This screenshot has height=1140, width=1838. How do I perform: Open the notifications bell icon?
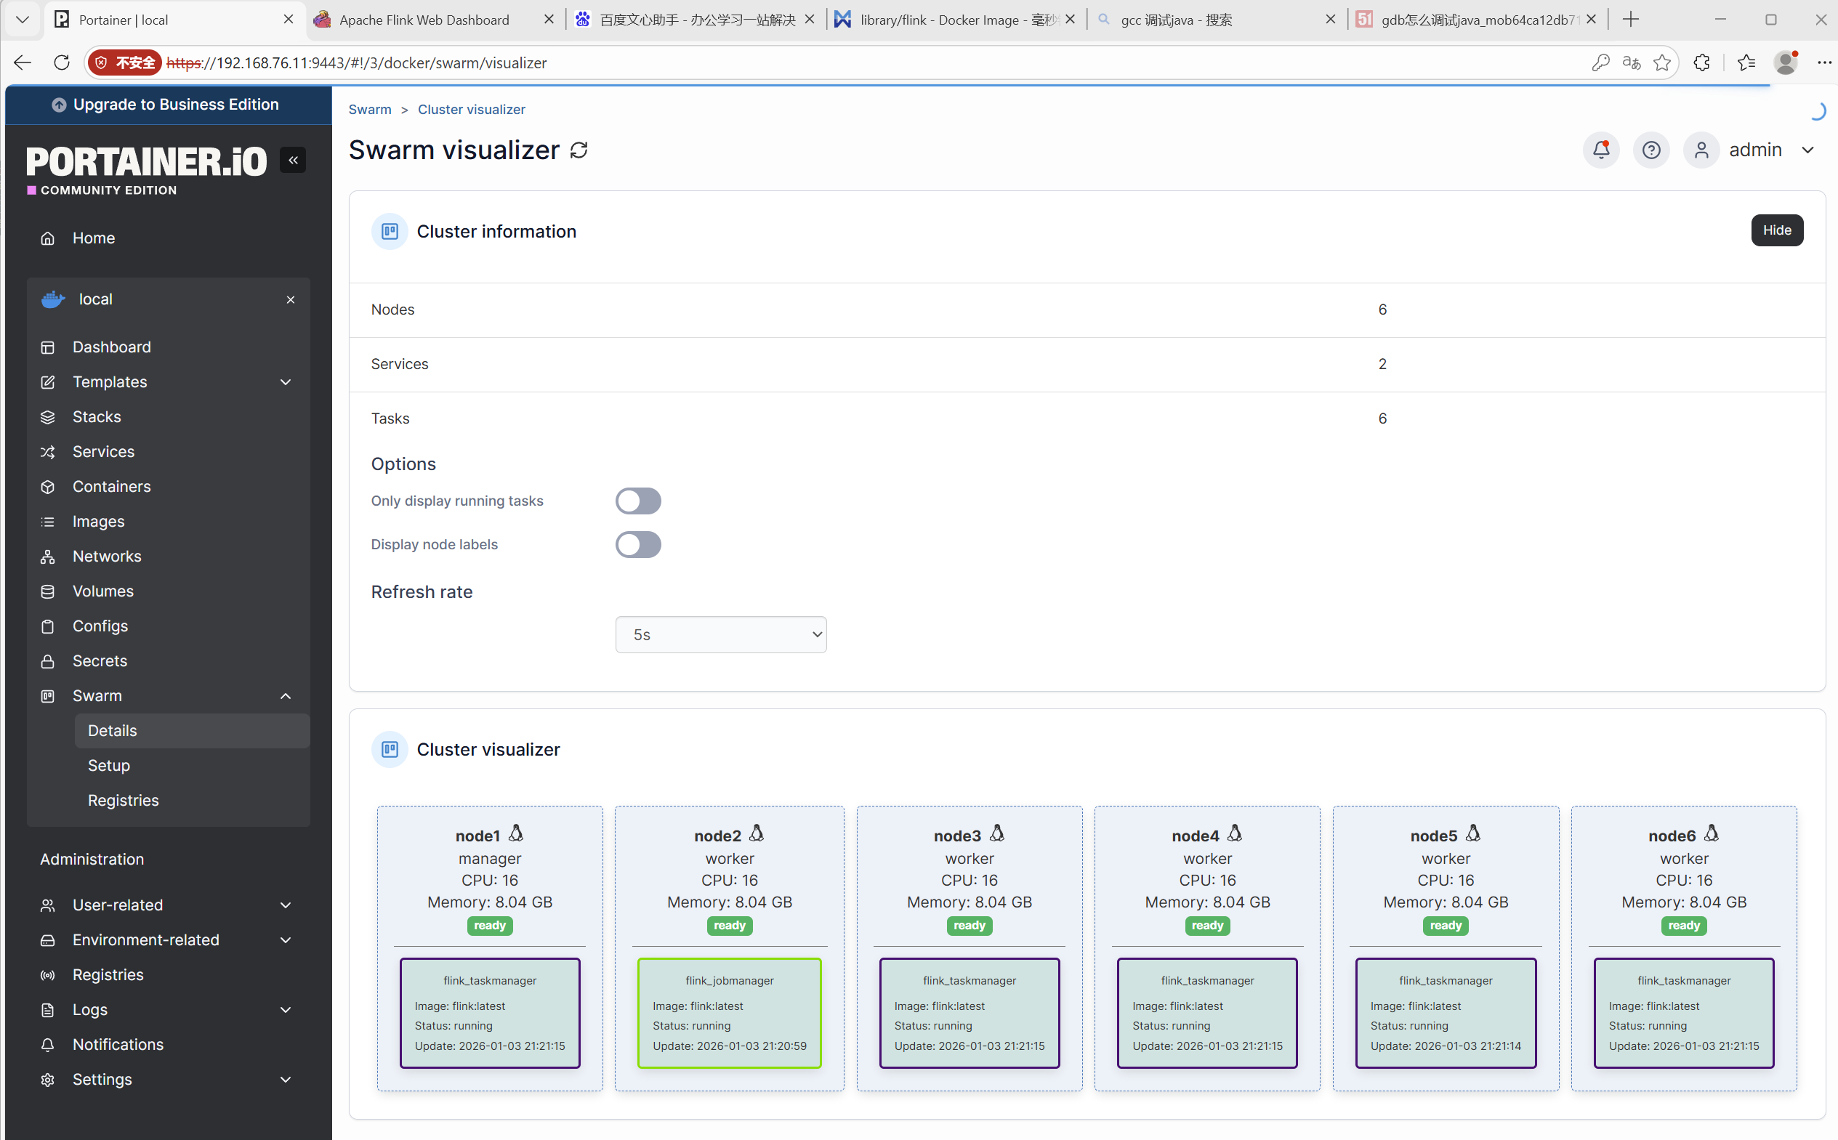pyautogui.click(x=1600, y=150)
